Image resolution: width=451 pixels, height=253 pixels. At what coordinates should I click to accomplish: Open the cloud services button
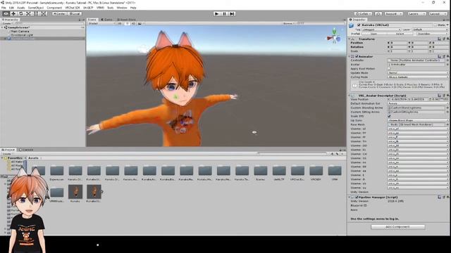[378, 13]
